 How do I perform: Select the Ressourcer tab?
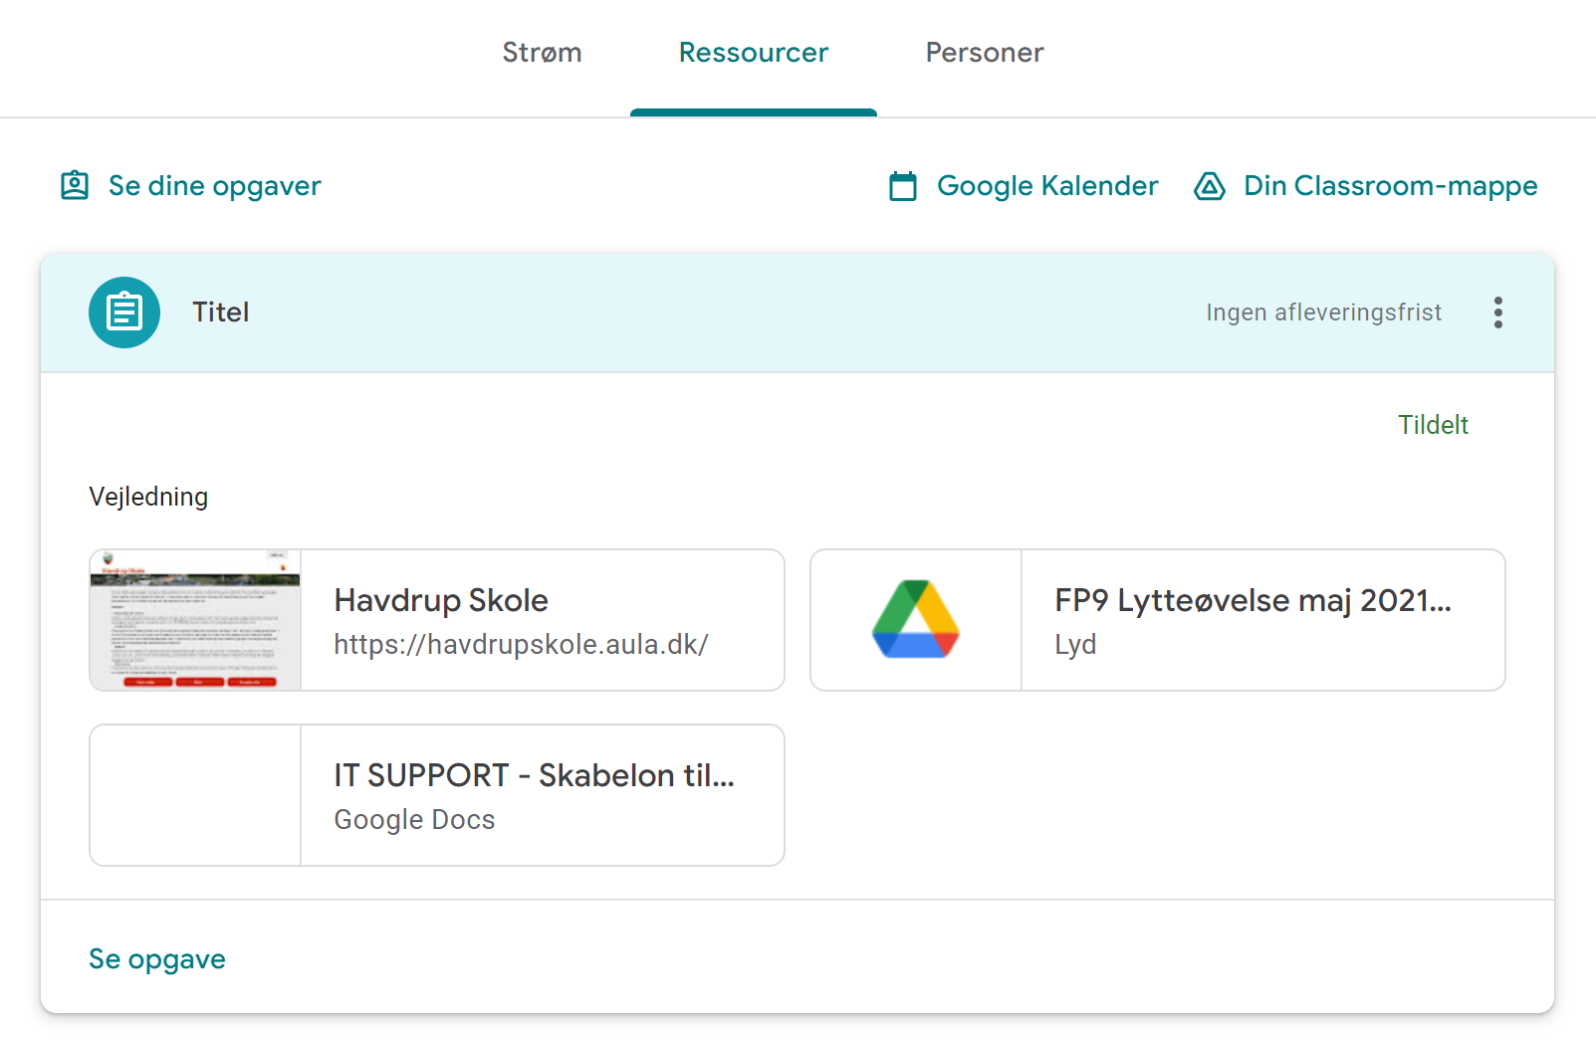[x=753, y=53]
